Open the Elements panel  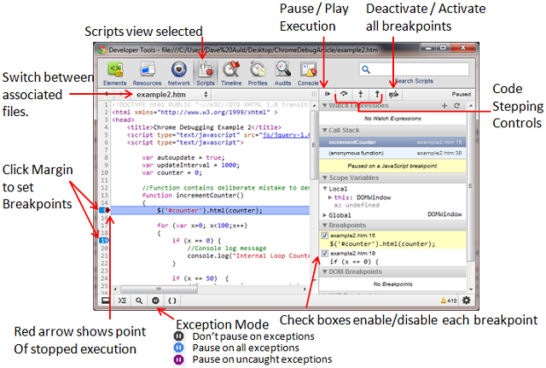tap(114, 73)
